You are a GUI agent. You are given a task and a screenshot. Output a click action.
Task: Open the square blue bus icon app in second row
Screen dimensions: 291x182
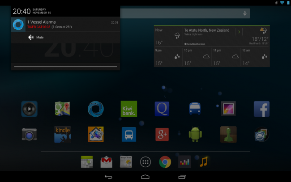(x=129, y=134)
